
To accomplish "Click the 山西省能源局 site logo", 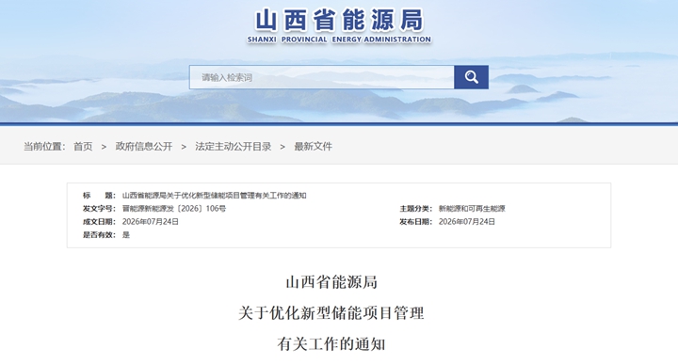I will click(339, 21).
